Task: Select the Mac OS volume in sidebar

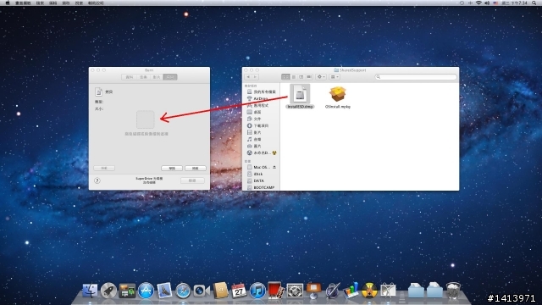Action: [x=259, y=168]
